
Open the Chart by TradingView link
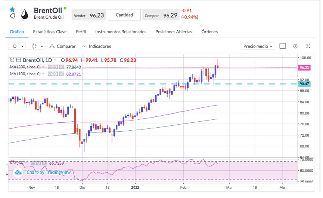[x=49, y=172]
